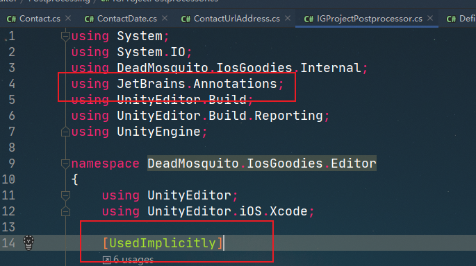Open the lightbulb quick-fix icon on line 14
This screenshot has width=476, height=266.
pyautogui.click(x=29, y=242)
